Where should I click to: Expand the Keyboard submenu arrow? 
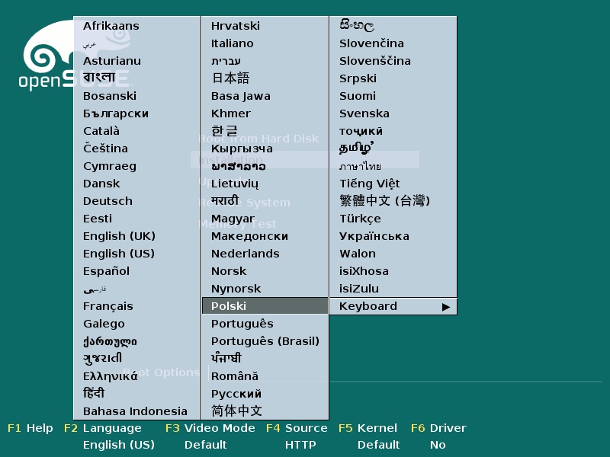(x=446, y=306)
